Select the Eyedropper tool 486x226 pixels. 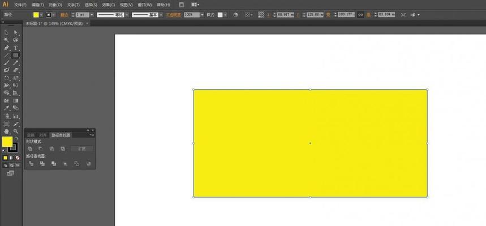(x=6, y=108)
